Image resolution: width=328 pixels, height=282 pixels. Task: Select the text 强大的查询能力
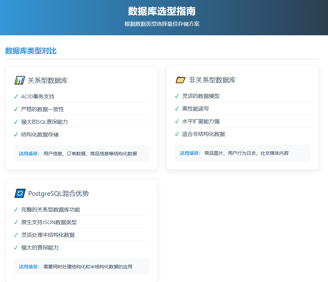pos(40,248)
